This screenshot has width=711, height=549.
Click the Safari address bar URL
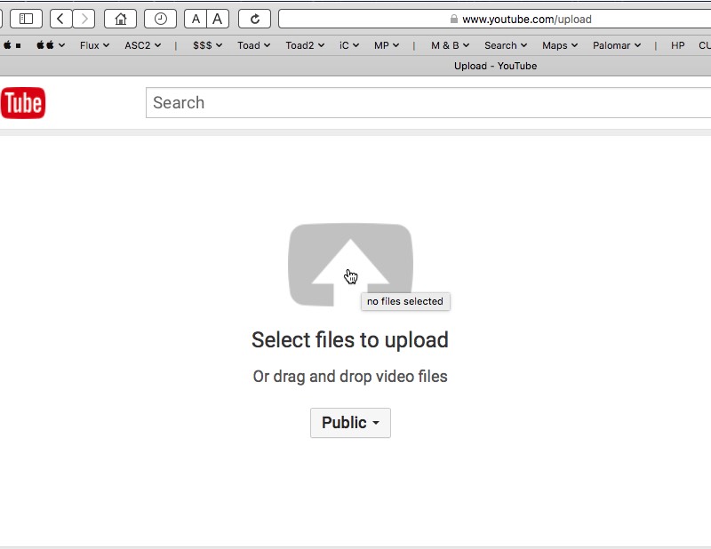click(x=526, y=19)
